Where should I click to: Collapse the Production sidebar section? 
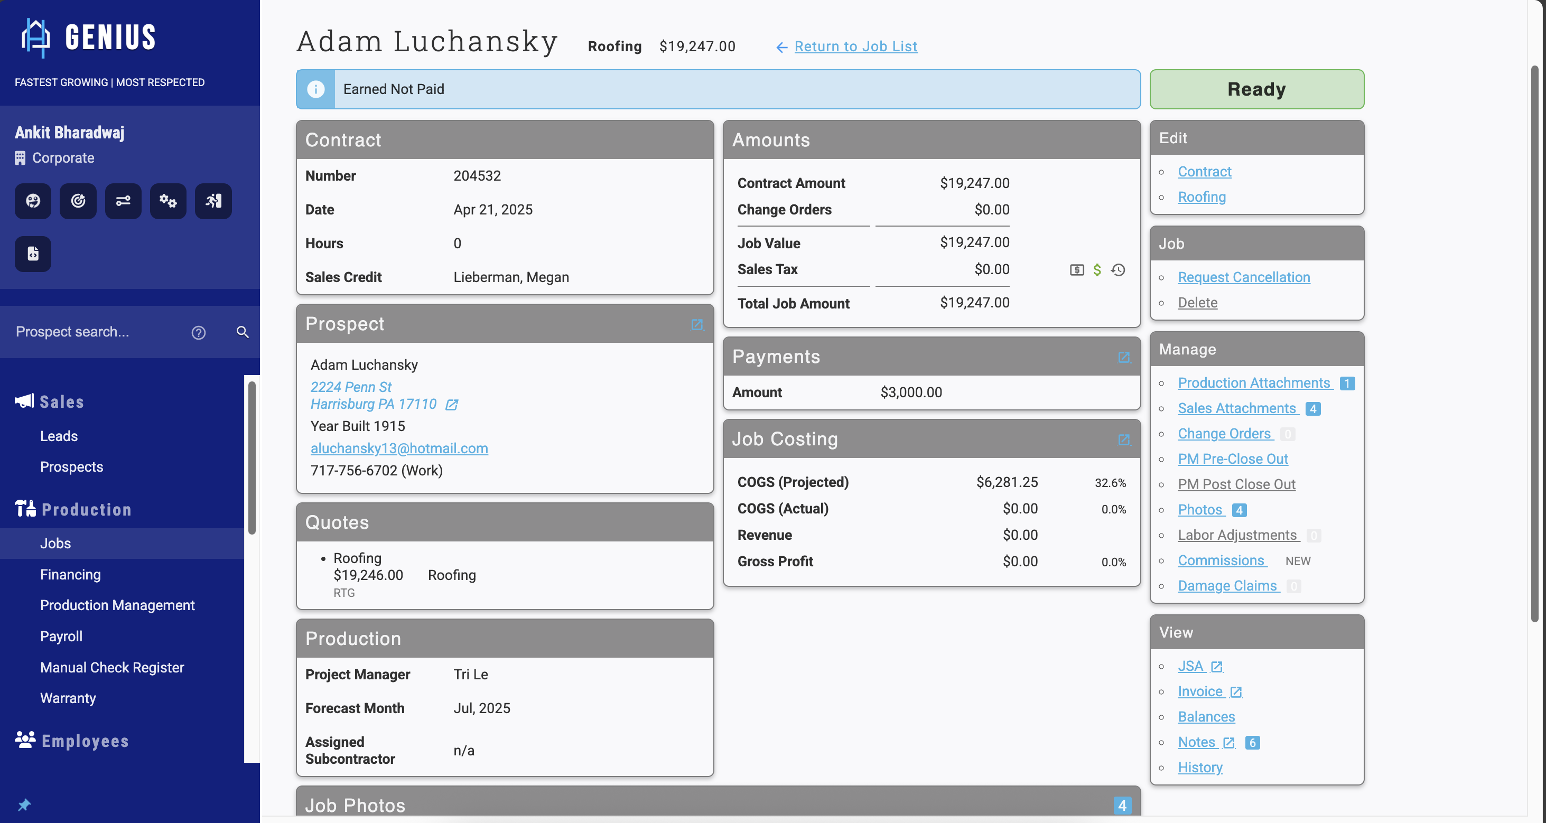87,509
